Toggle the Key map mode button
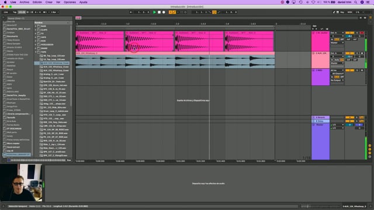374x210 pixels. click(x=342, y=12)
